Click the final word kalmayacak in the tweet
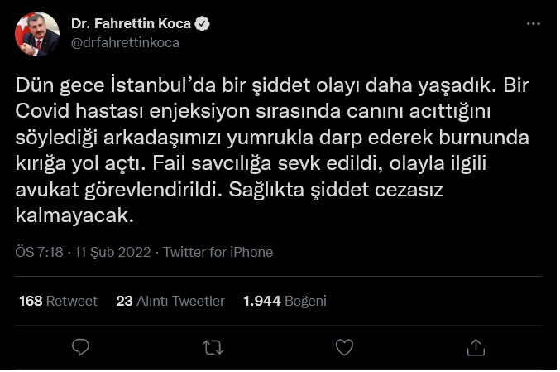 click(x=74, y=217)
